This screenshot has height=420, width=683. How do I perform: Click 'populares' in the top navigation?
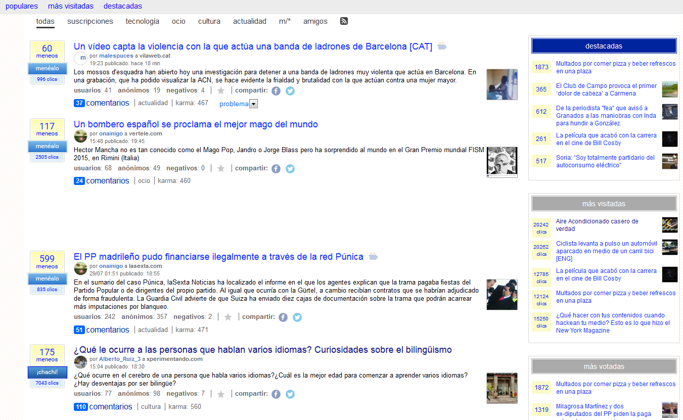click(x=22, y=6)
